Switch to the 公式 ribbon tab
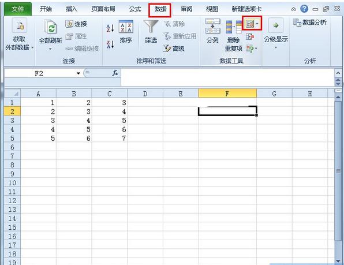 [134, 9]
